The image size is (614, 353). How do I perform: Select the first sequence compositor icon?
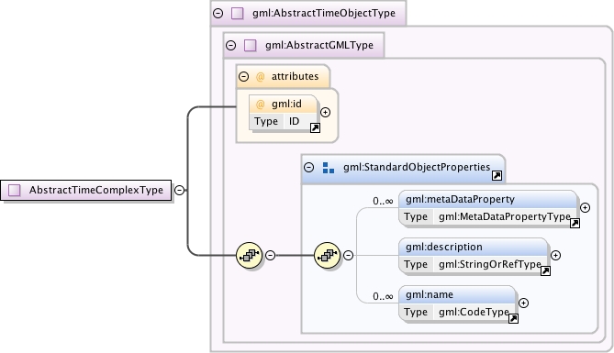pos(250,255)
